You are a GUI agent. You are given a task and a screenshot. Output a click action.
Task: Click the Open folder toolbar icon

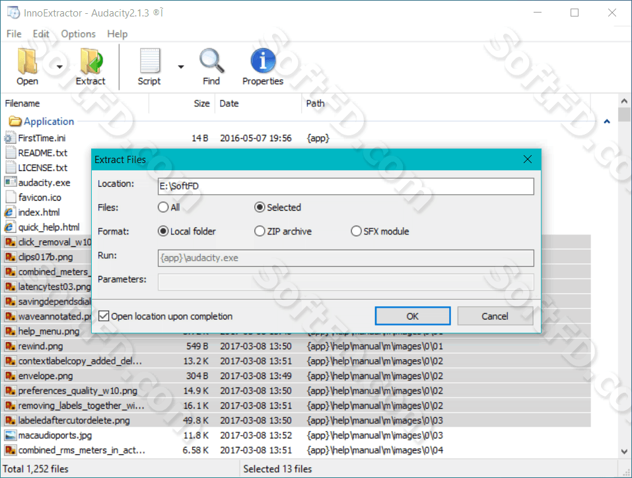coord(28,61)
